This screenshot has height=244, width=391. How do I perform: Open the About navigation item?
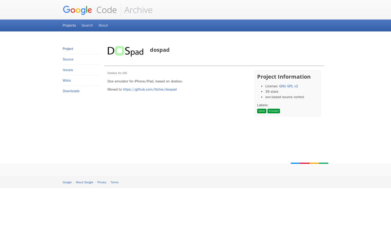(103, 25)
